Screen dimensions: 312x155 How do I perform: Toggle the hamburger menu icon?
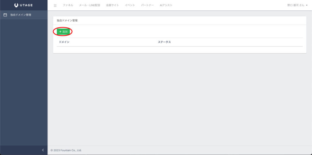coord(55,5)
